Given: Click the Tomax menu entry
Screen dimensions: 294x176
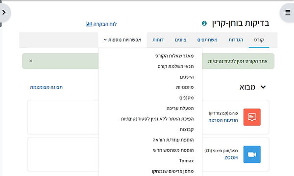Looking at the screenshot, I should 186,161.
